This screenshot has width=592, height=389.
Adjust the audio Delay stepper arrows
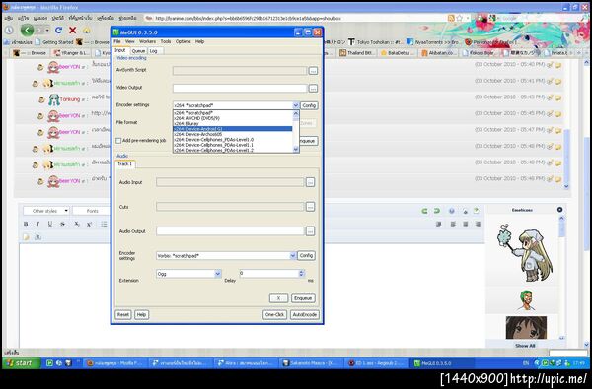click(x=301, y=273)
